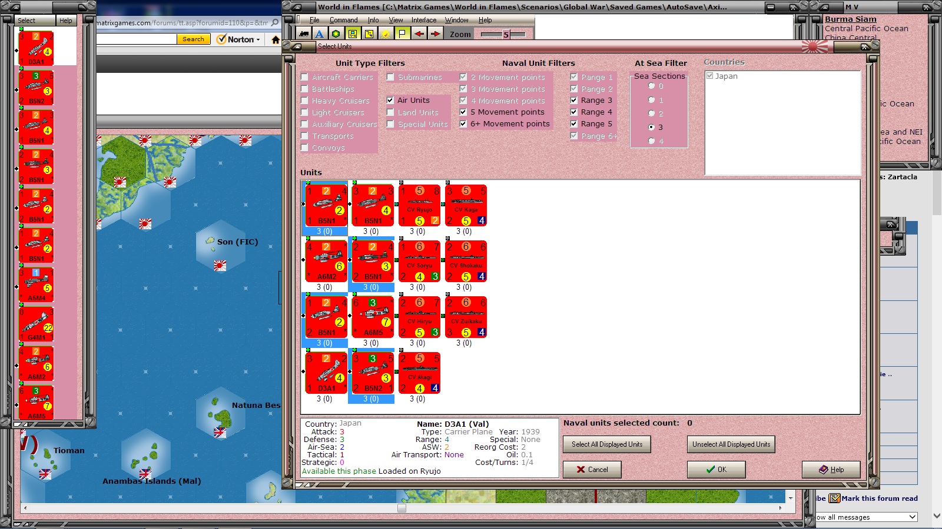Image resolution: width=942 pixels, height=529 pixels.
Task: Click the Select All Displayed Units button
Action: [606, 444]
